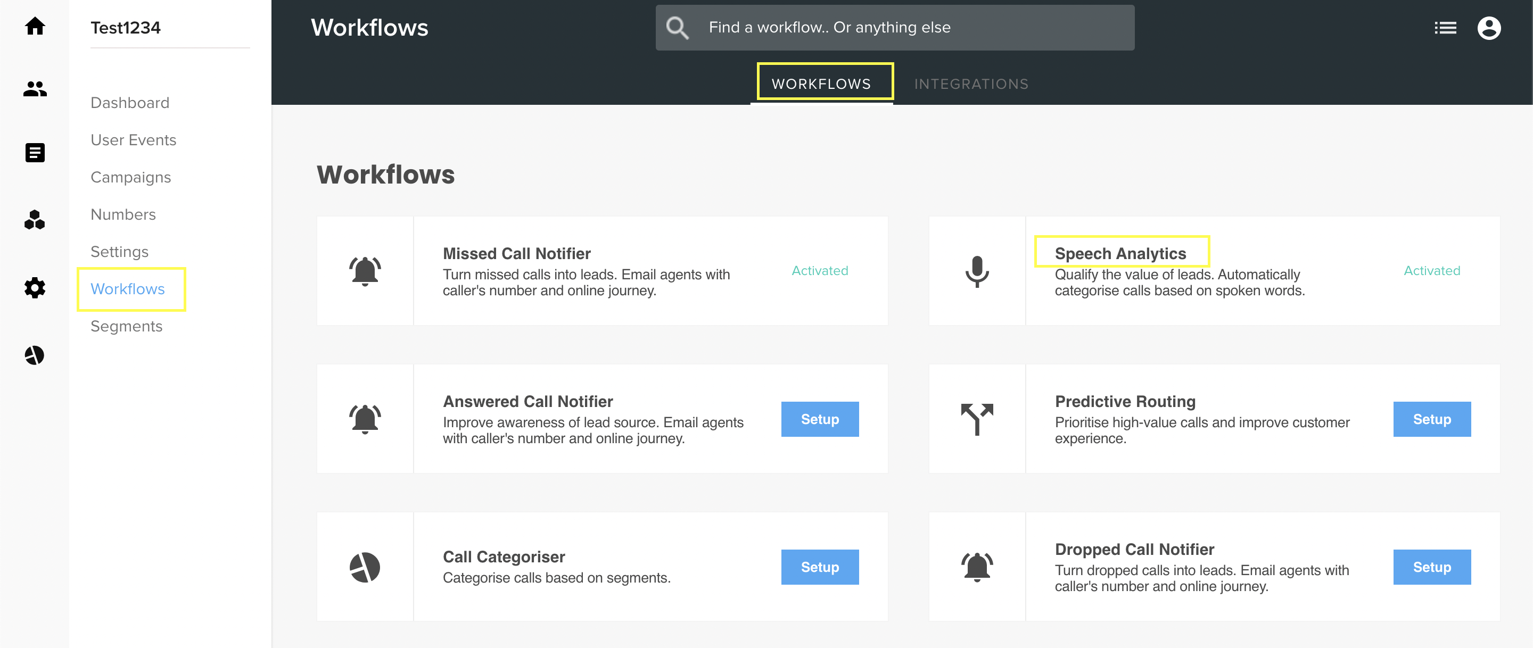Click the Call Categoriser pie icon

tap(365, 567)
